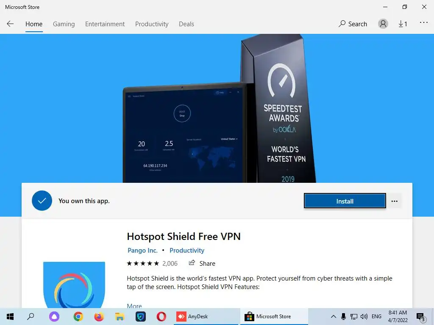Open taskbar search magnifier
This screenshot has height=325, width=434.
(x=31, y=317)
